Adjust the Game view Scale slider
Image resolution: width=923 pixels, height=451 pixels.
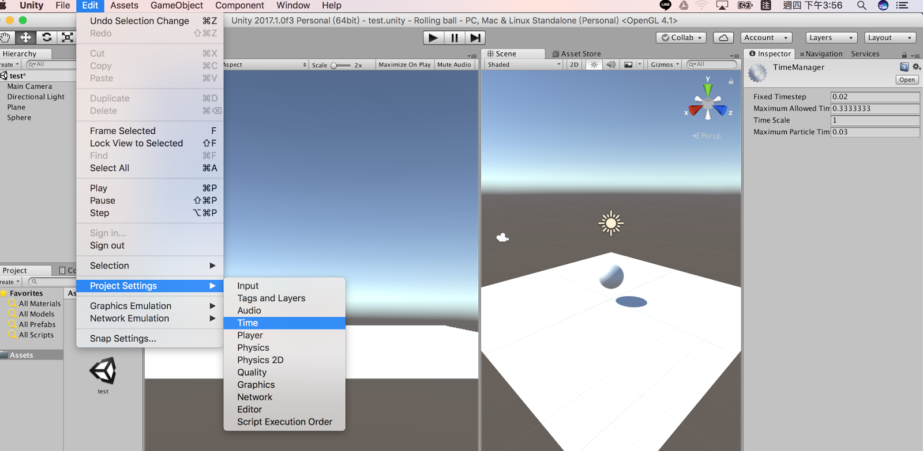[340, 65]
